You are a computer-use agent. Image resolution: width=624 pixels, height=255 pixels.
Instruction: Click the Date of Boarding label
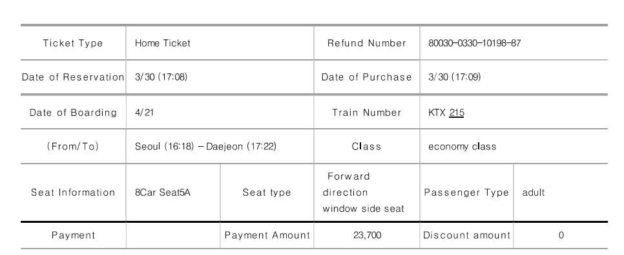point(73,113)
